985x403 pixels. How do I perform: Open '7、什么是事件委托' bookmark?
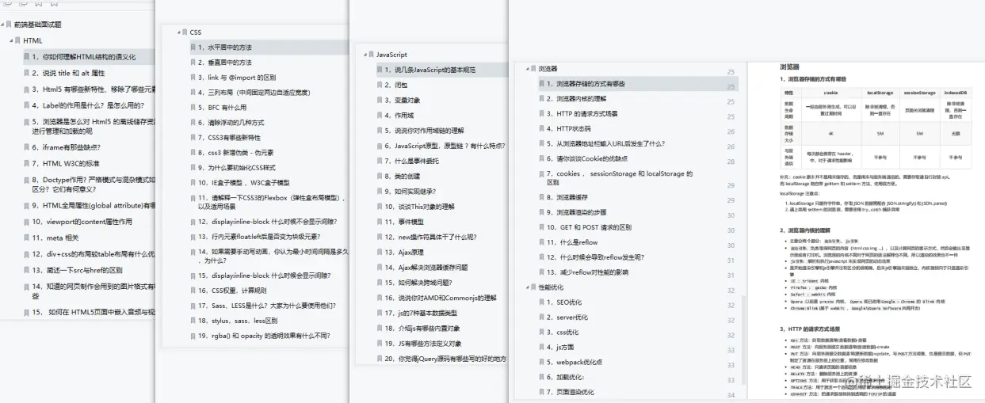414,161
